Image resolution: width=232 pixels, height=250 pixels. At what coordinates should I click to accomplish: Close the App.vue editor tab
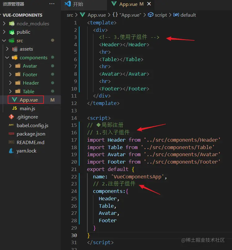click(149, 4)
